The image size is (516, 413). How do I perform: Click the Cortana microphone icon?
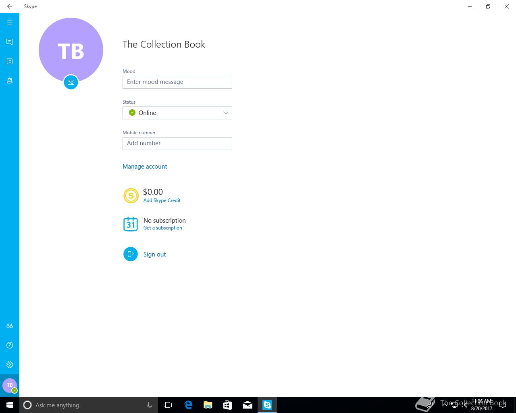pyautogui.click(x=150, y=405)
